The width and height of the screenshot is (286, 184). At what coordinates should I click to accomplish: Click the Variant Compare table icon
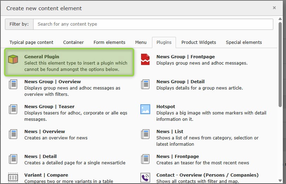click(x=13, y=177)
